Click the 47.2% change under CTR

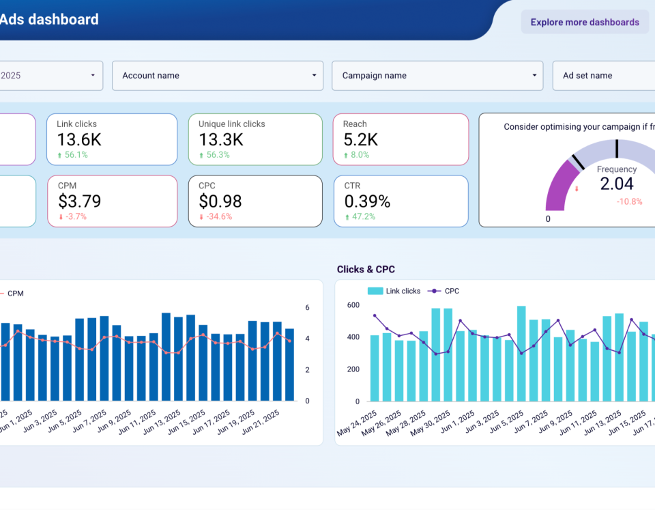point(364,216)
